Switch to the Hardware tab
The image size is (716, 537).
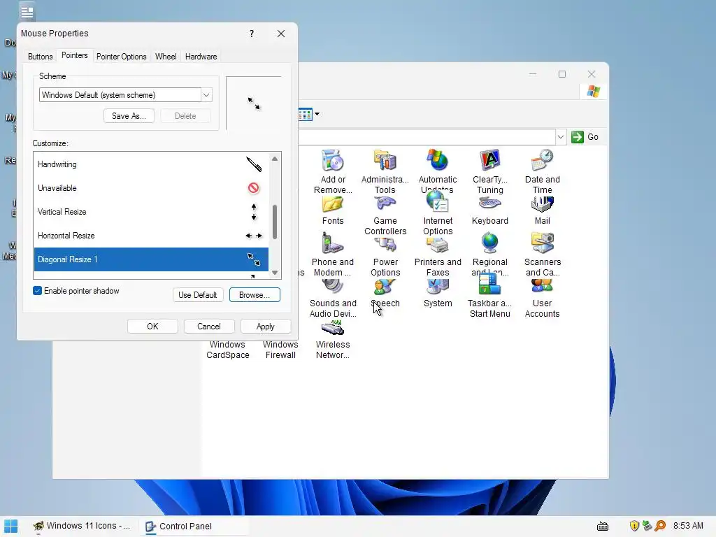(x=201, y=57)
